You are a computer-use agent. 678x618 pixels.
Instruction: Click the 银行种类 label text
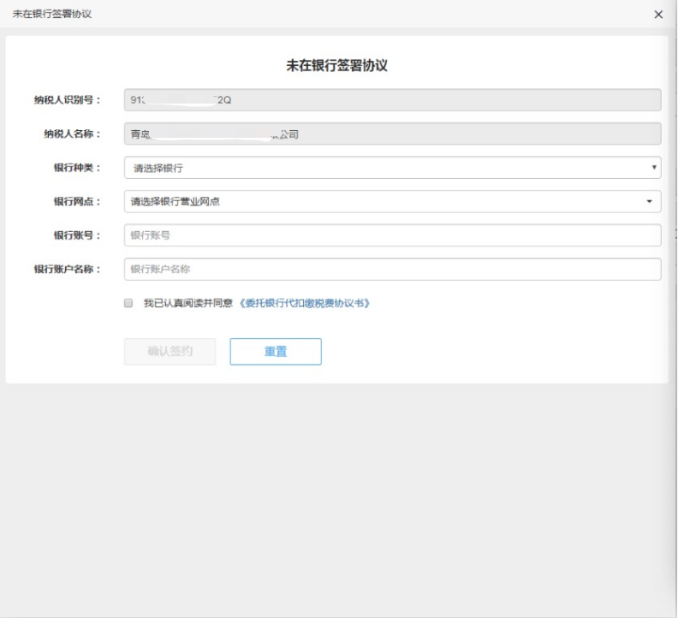pyautogui.click(x=78, y=168)
